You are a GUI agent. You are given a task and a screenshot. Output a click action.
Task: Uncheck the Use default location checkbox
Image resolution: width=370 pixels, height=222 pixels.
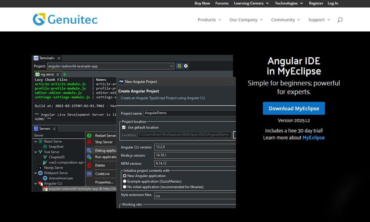pyautogui.click(x=124, y=128)
